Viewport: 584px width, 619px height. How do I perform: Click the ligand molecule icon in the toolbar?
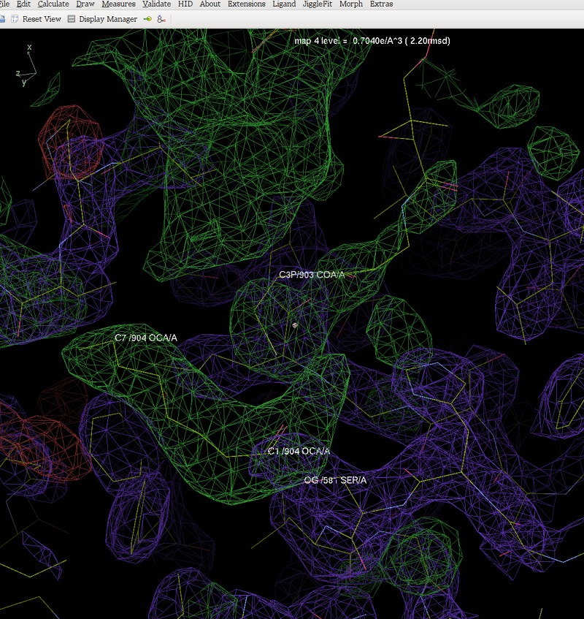(161, 19)
